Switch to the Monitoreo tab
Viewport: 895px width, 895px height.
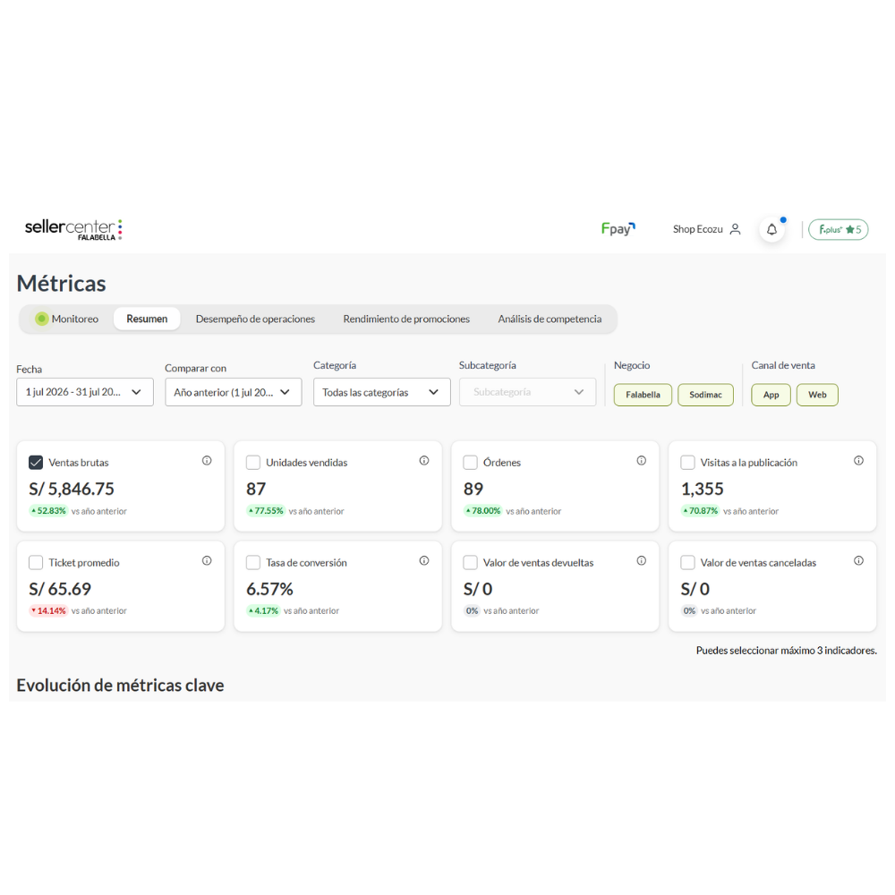(67, 320)
